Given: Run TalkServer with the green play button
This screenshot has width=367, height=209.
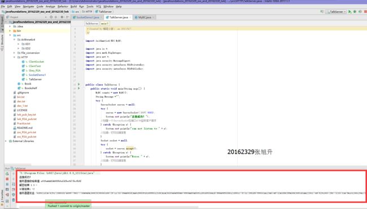Looking at the screenshot, I should coord(350,12).
